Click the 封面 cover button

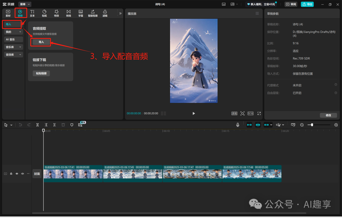pos(37,174)
